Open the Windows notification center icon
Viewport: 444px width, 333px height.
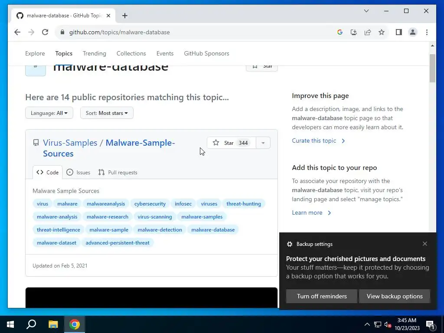pyautogui.click(x=430, y=324)
